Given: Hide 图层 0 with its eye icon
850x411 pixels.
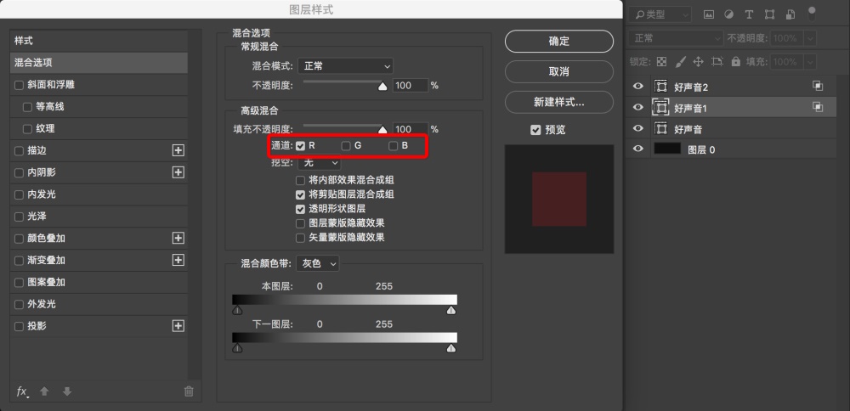Looking at the screenshot, I should tap(638, 149).
